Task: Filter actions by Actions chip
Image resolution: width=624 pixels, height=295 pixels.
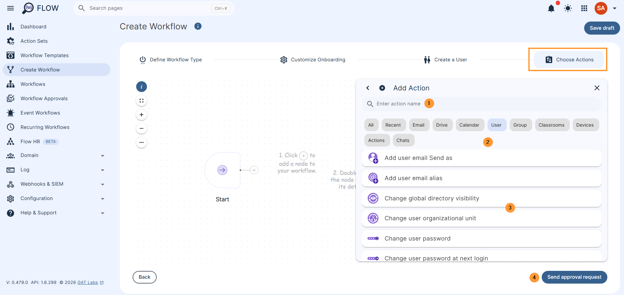Action: click(x=376, y=140)
